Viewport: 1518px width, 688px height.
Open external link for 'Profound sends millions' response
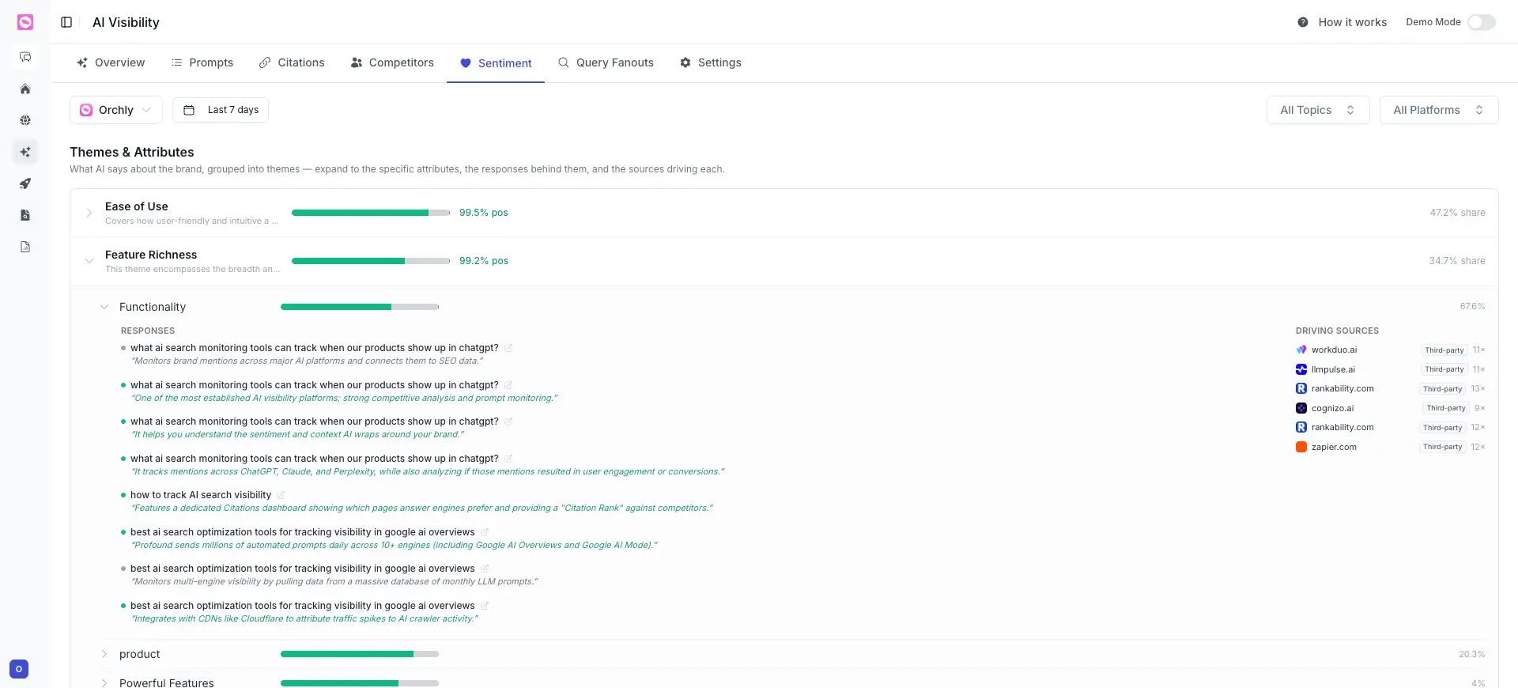coord(485,532)
